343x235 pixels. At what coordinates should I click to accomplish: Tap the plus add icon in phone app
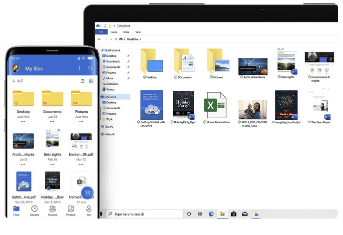click(79, 68)
